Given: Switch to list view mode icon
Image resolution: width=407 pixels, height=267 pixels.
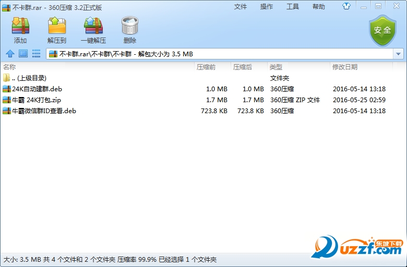Looking at the screenshot, I should (36, 54).
